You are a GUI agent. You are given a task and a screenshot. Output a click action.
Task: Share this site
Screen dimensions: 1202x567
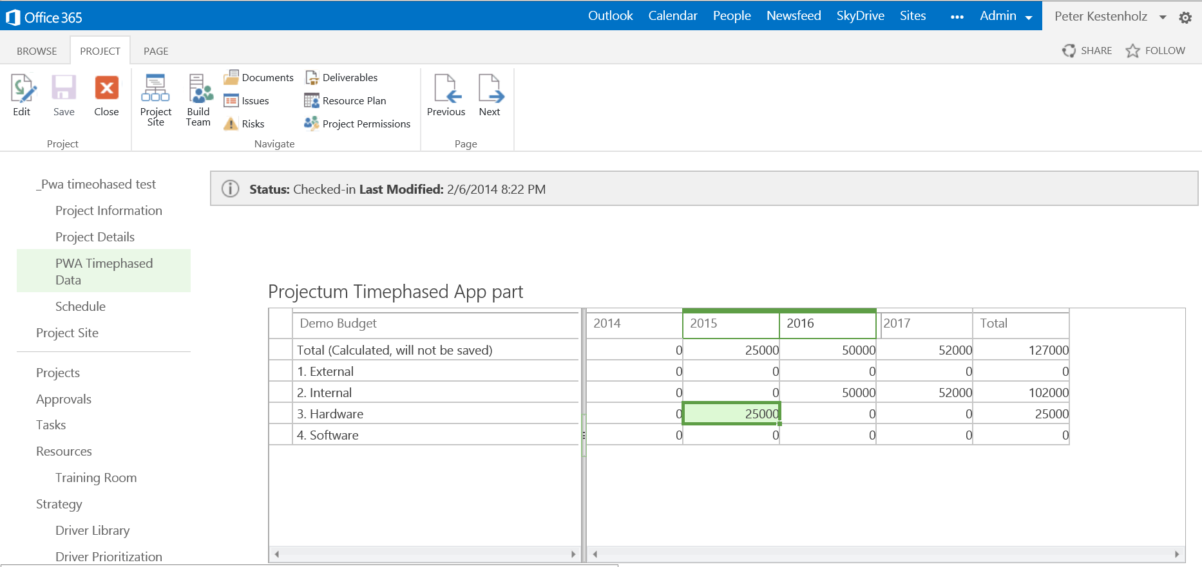pyautogui.click(x=1087, y=50)
